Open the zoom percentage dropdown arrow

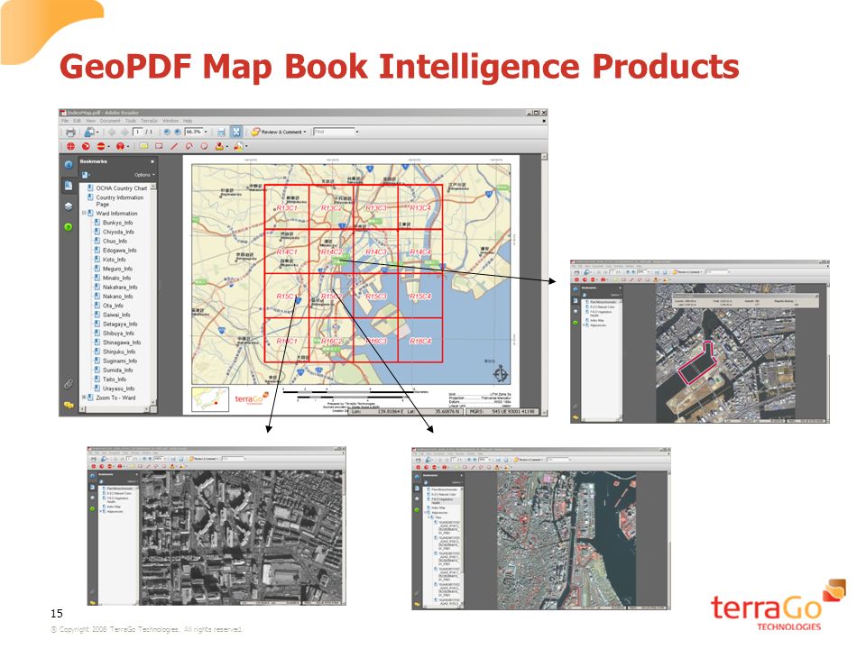(x=206, y=132)
